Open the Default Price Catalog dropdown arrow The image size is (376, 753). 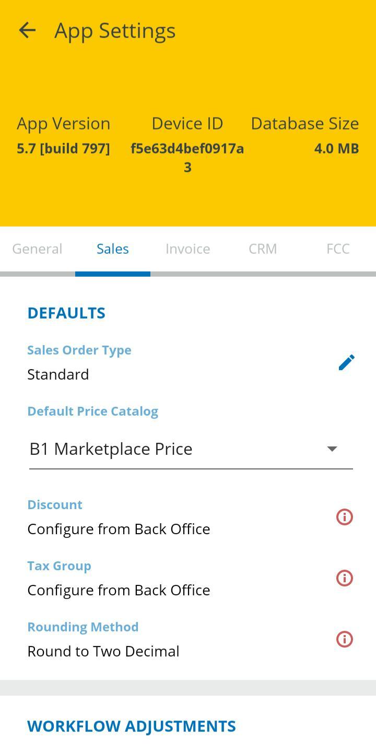tap(332, 449)
